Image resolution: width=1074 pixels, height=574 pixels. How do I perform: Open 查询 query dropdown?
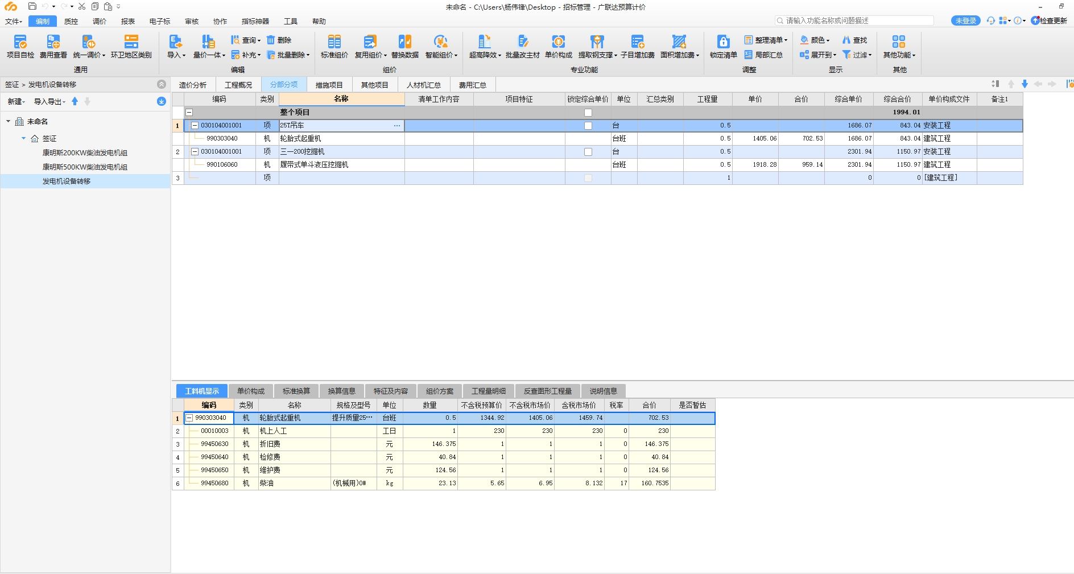pyautogui.click(x=246, y=40)
